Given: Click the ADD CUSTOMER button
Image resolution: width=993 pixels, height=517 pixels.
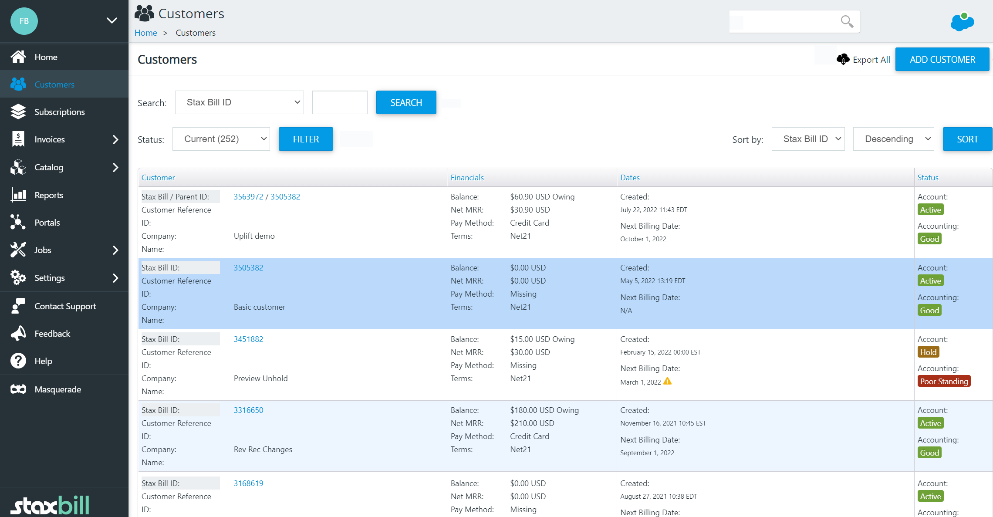Looking at the screenshot, I should click(942, 59).
